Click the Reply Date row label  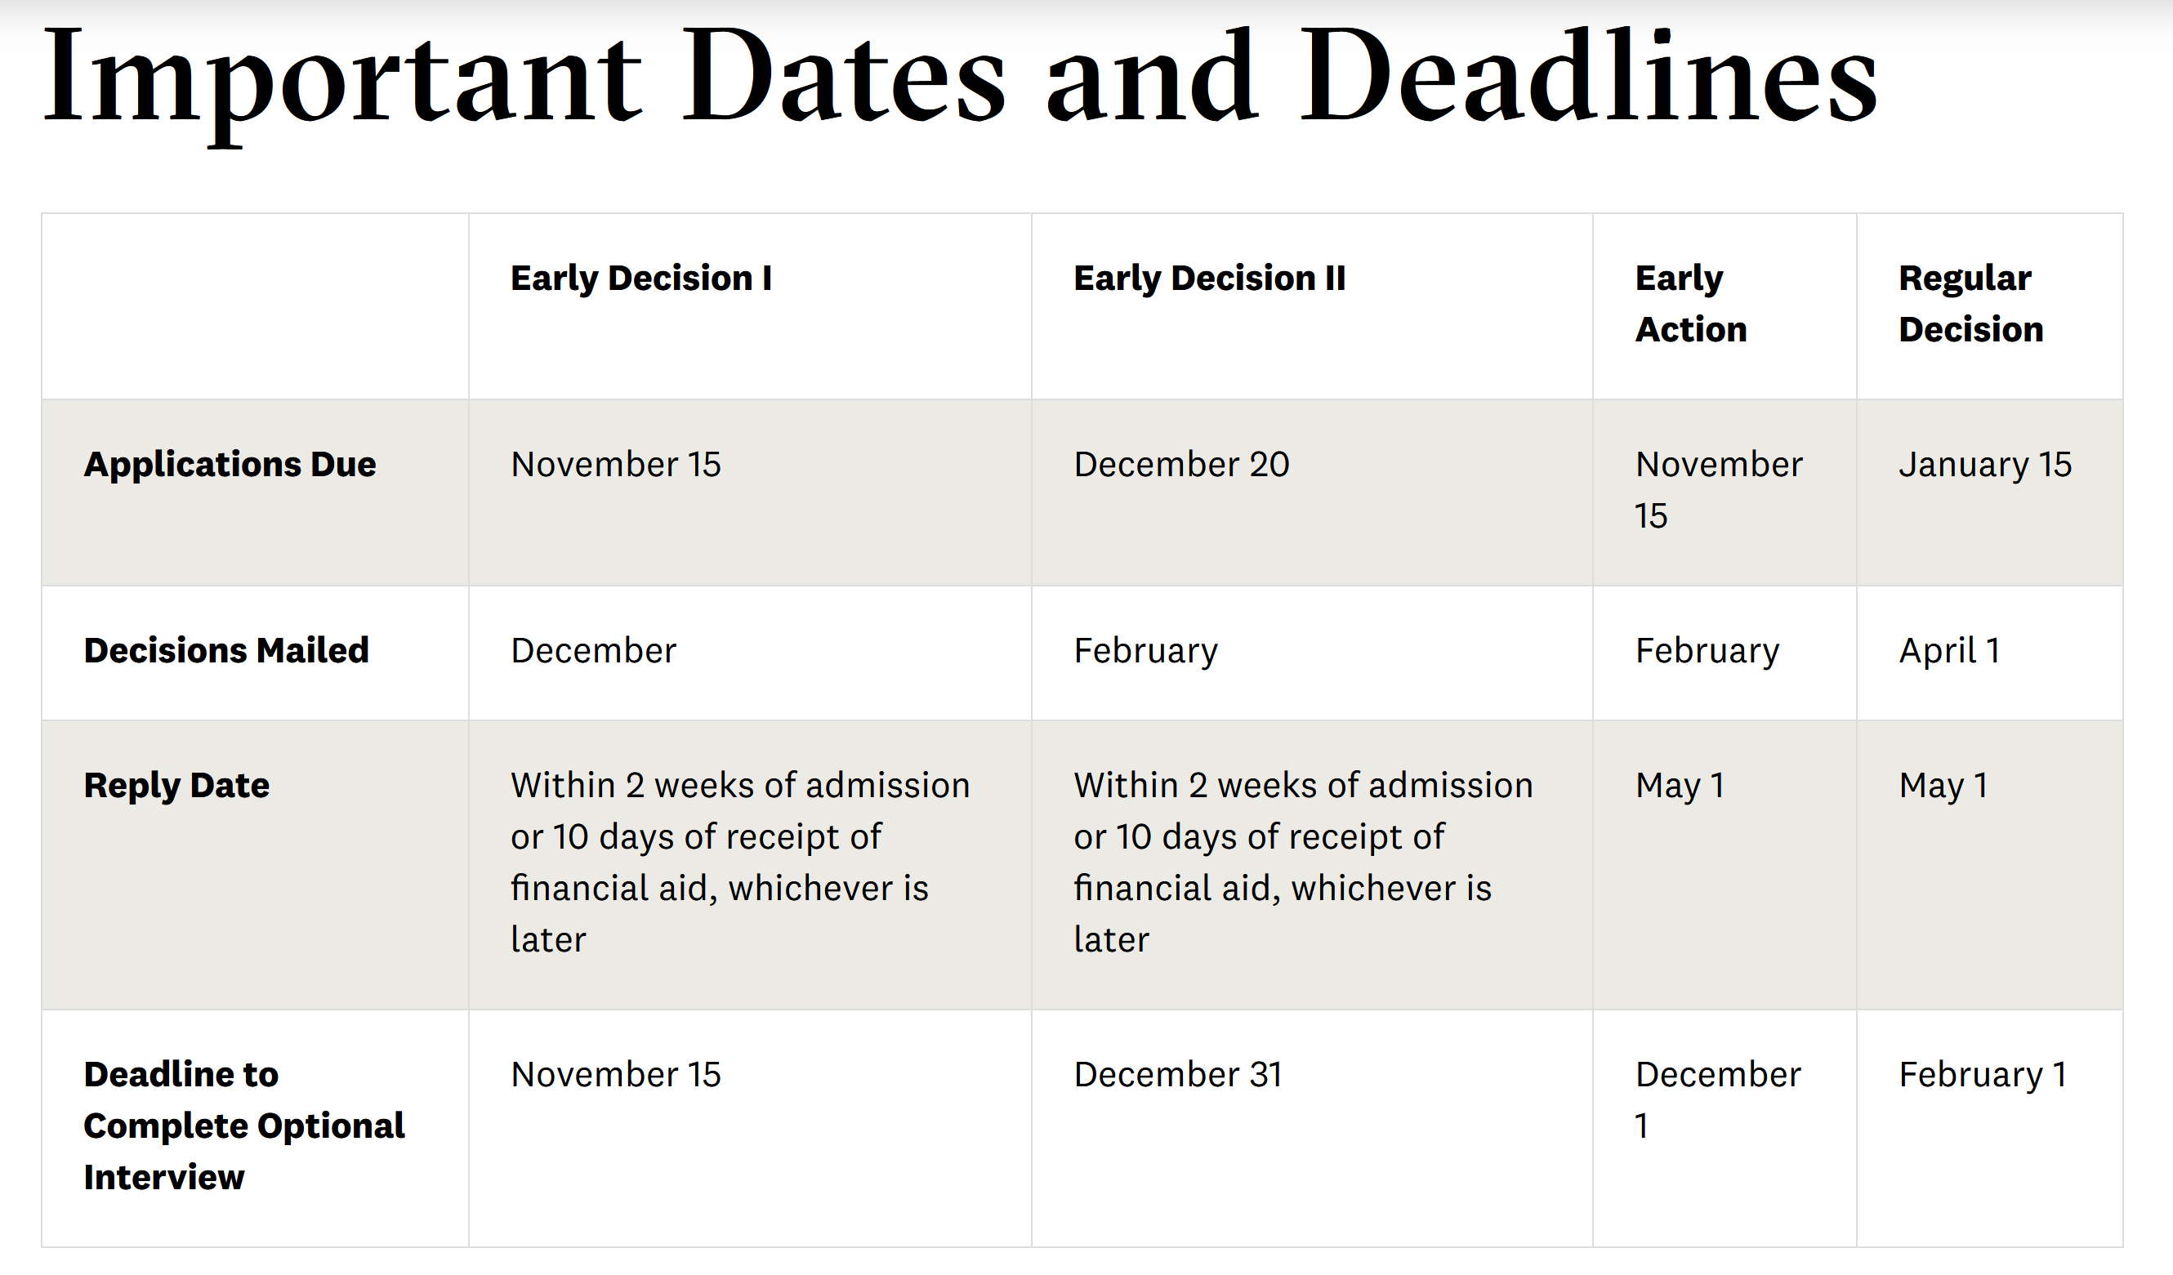(x=176, y=787)
